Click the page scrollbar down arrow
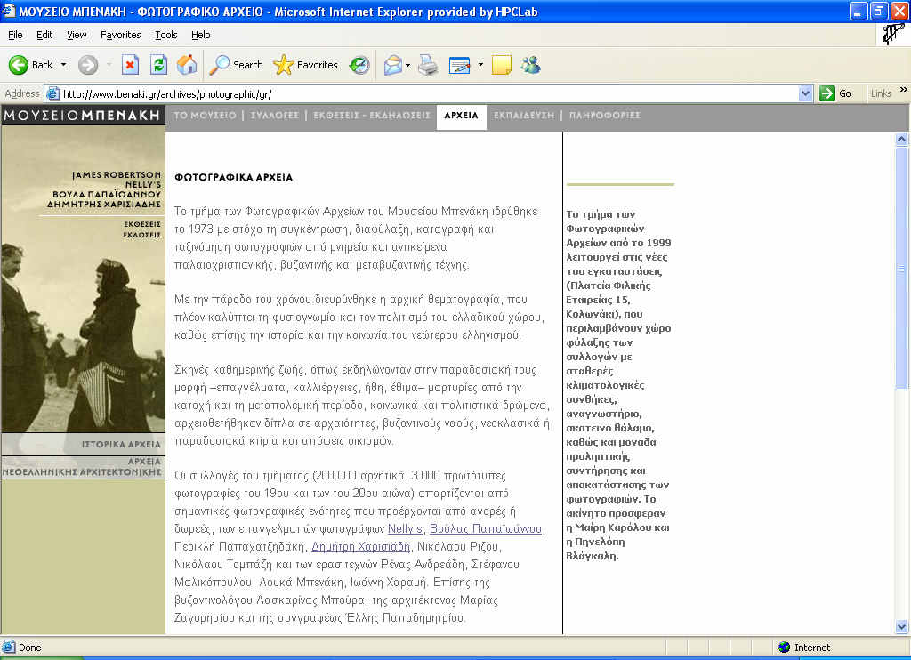This screenshot has width=911, height=660. 902,626
